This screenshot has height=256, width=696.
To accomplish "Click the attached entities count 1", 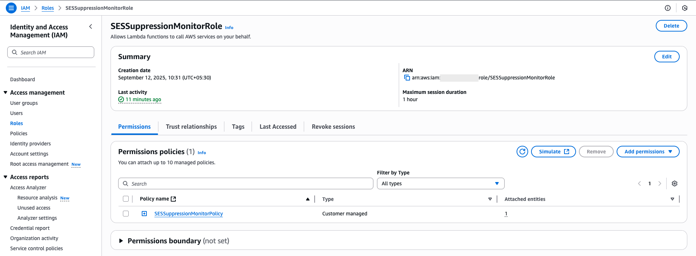I will coord(506,214).
